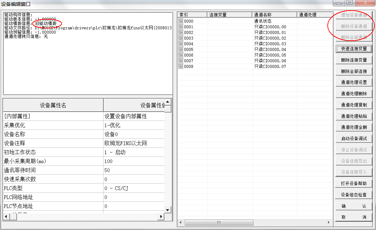Click the row icon for channel index 0001
The image size is (376, 230).
point(181,27)
